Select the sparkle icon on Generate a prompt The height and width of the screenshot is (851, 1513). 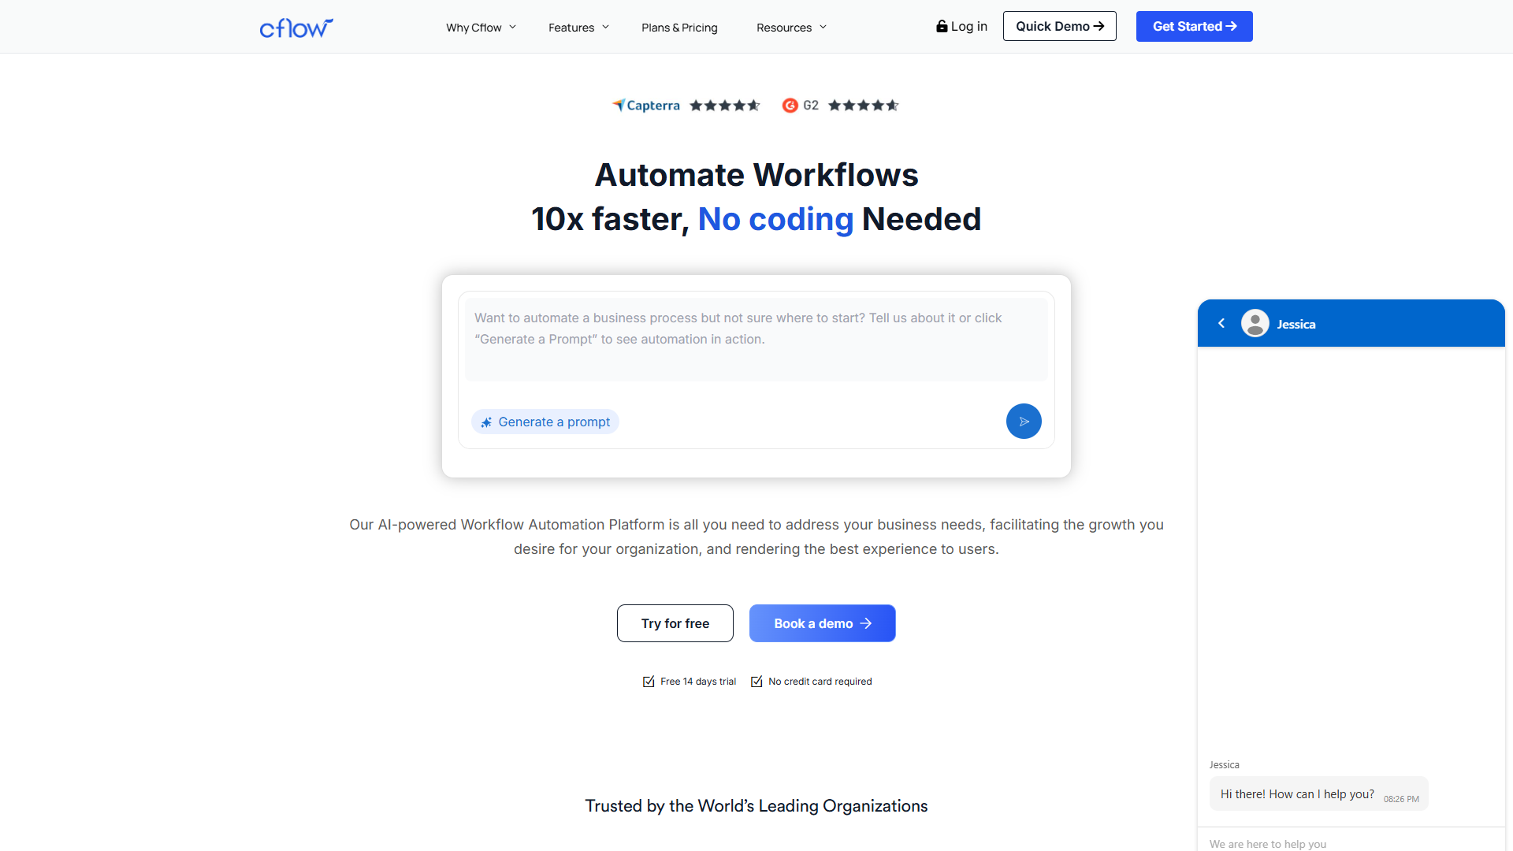[x=486, y=422]
